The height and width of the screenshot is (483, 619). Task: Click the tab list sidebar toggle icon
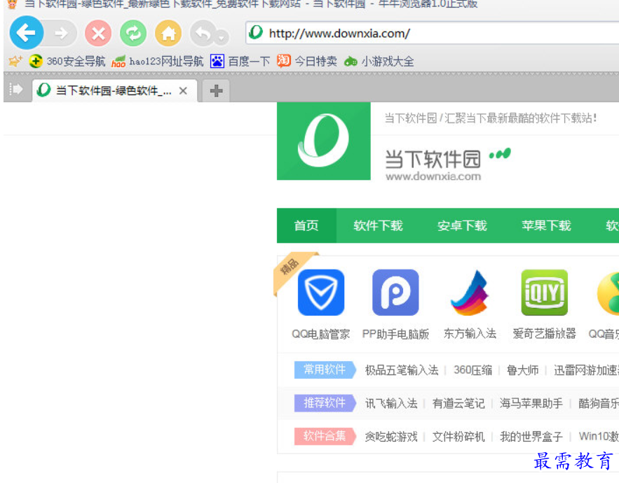coord(16,89)
